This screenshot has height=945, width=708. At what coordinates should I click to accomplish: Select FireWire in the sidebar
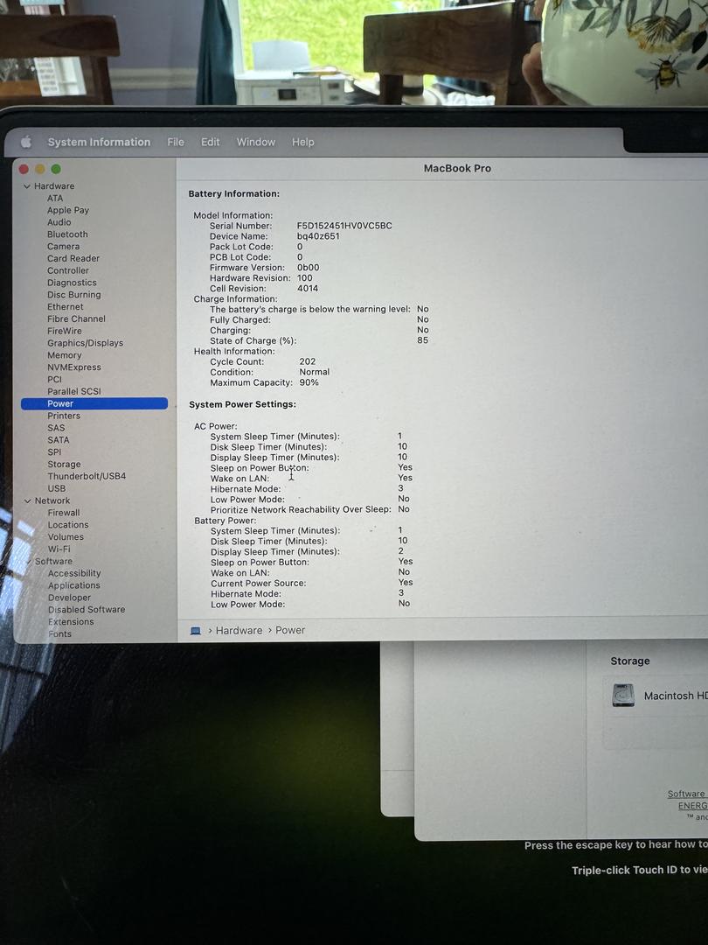click(65, 331)
